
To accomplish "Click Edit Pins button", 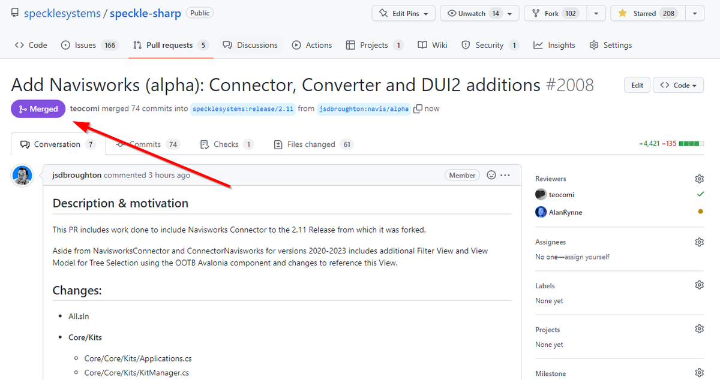I will pyautogui.click(x=404, y=13).
